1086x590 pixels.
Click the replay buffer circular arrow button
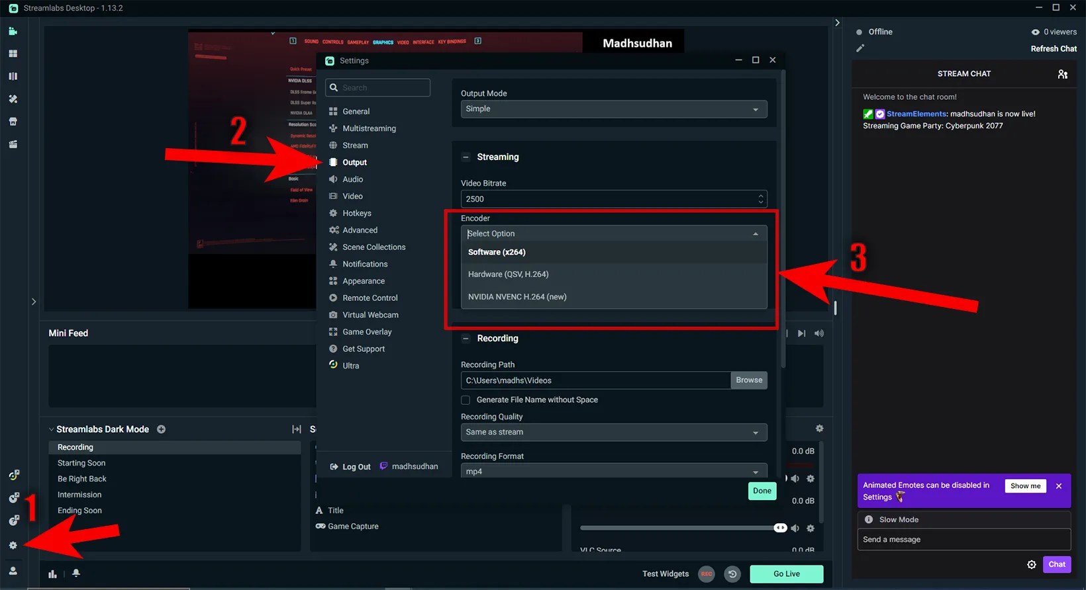point(732,574)
